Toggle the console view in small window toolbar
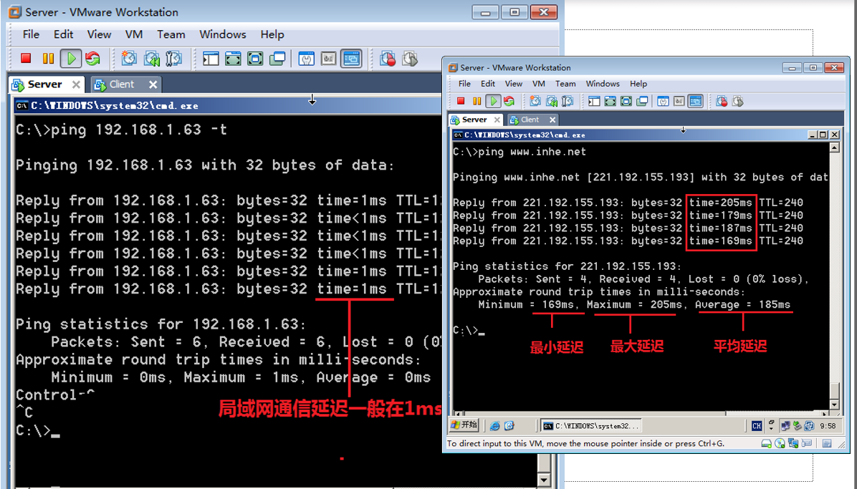This screenshot has width=857, height=489. pyautogui.click(x=695, y=102)
